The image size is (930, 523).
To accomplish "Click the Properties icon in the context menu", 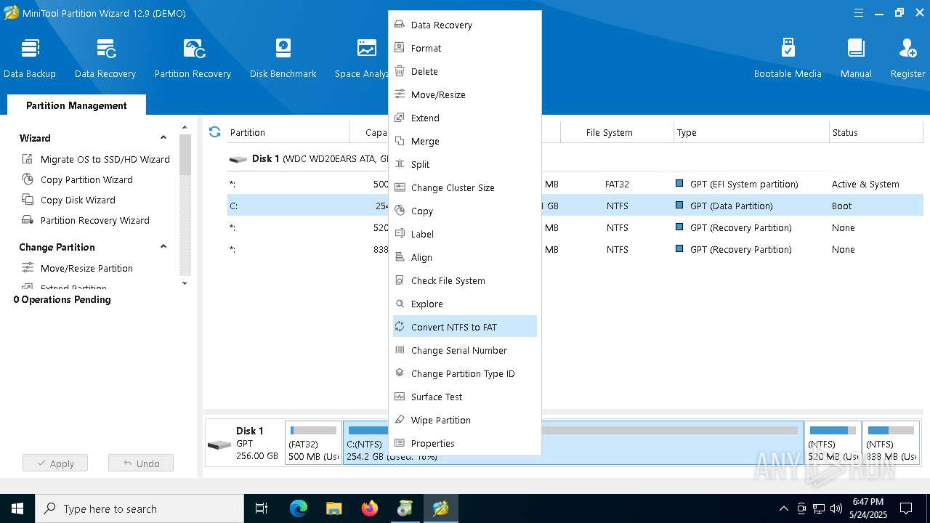I will tap(399, 443).
